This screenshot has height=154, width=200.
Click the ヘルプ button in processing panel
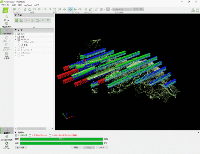102,147
